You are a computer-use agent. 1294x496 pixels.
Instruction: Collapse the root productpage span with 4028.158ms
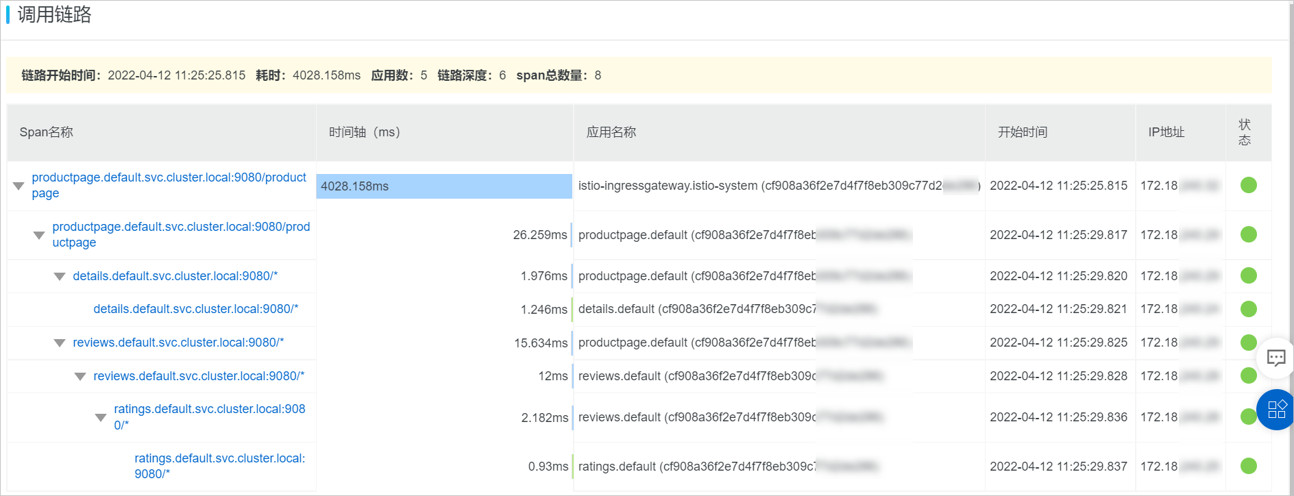click(x=19, y=186)
